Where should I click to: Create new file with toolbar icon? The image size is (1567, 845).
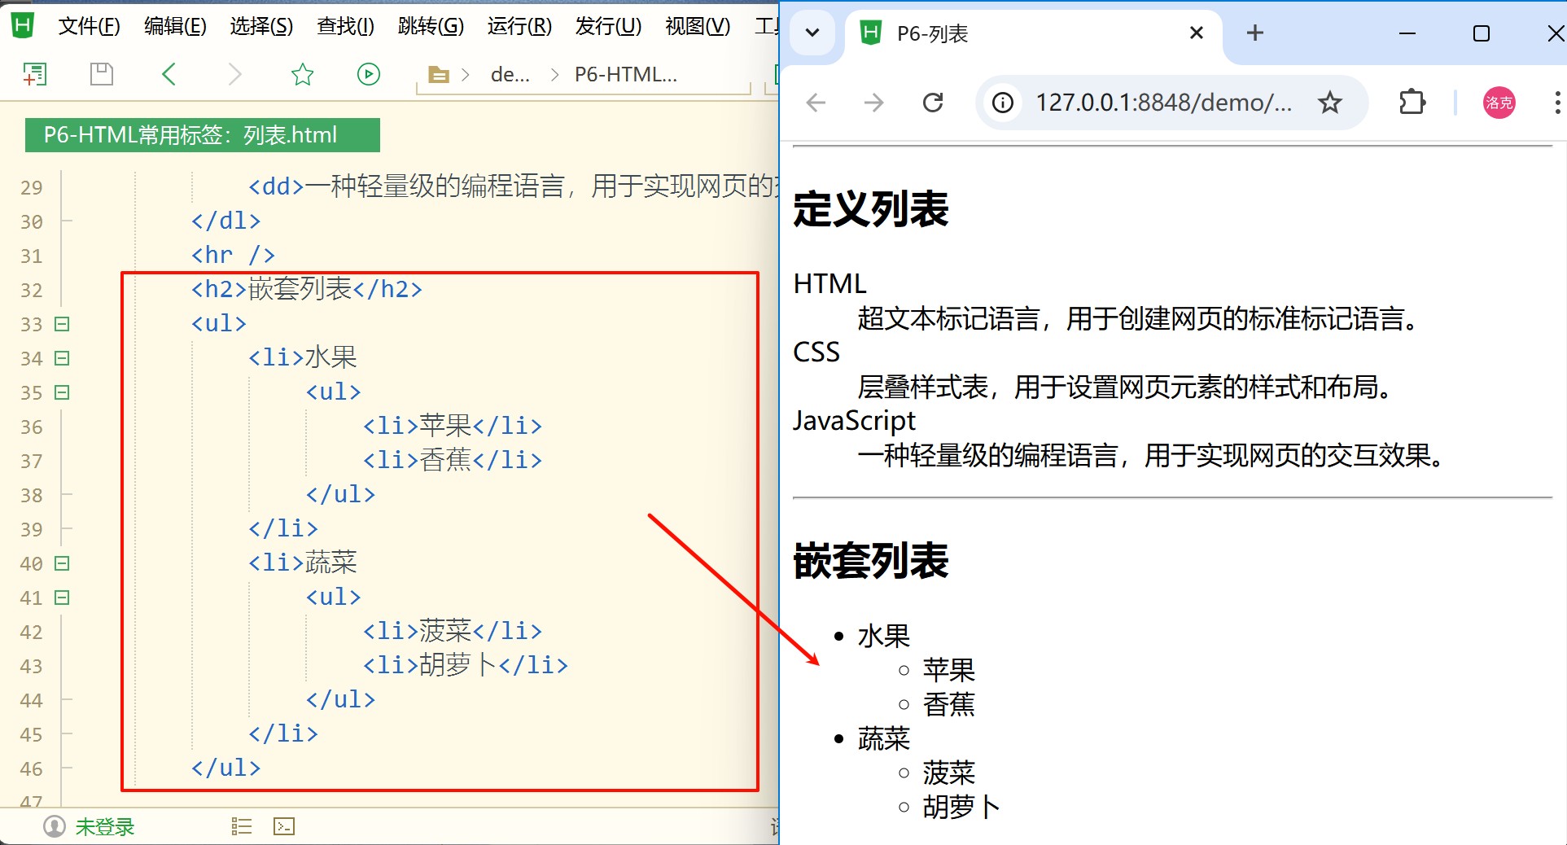pyautogui.click(x=34, y=74)
